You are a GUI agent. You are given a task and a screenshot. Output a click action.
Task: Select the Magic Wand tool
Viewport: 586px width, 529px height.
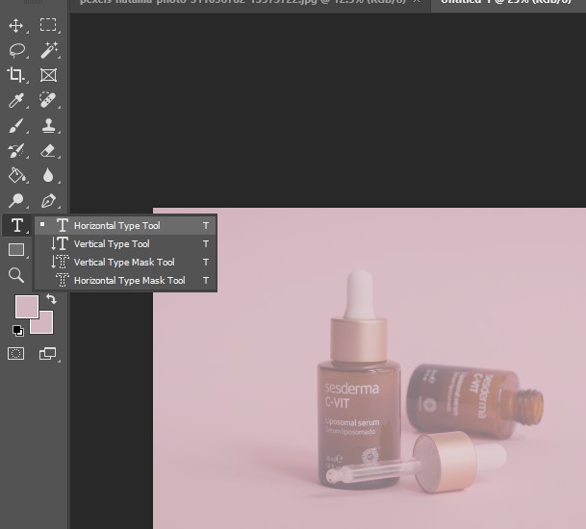[49, 50]
